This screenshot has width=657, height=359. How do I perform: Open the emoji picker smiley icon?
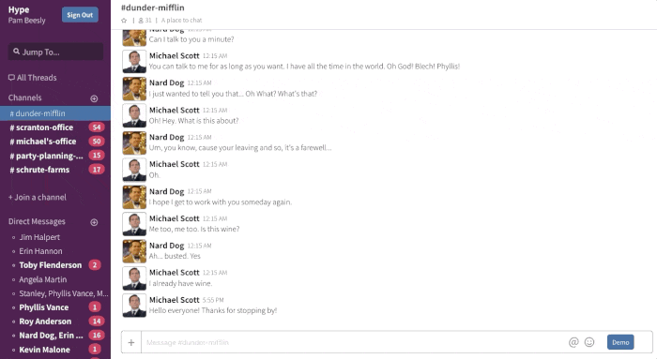[x=589, y=342]
